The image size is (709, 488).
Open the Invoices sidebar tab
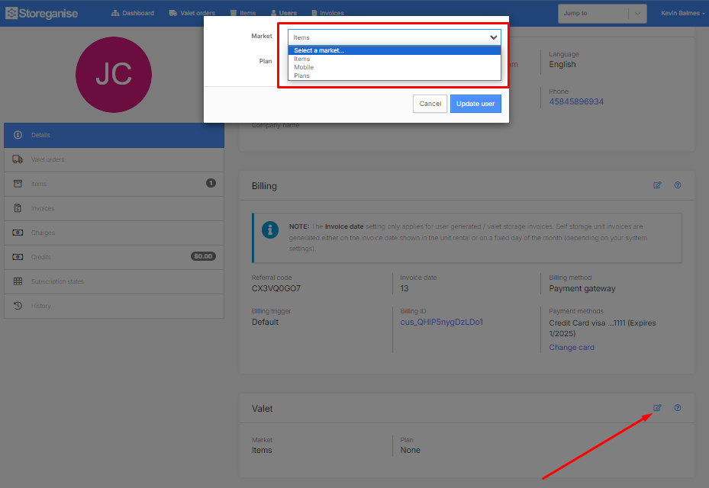pos(114,208)
